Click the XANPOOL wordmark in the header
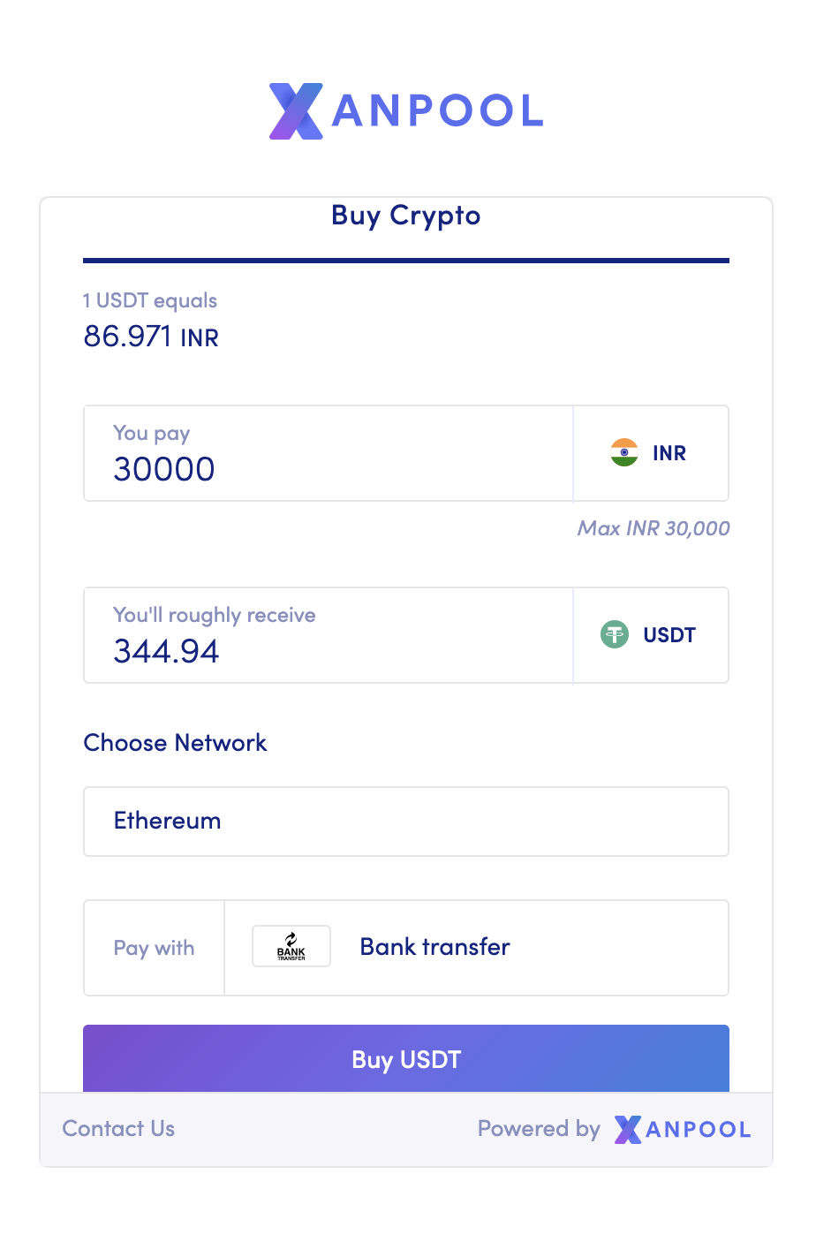Image resolution: width=816 pixels, height=1242 pixels. [x=437, y=111]
